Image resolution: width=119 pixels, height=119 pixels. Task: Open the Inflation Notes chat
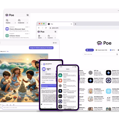click(x=17, y=36)
